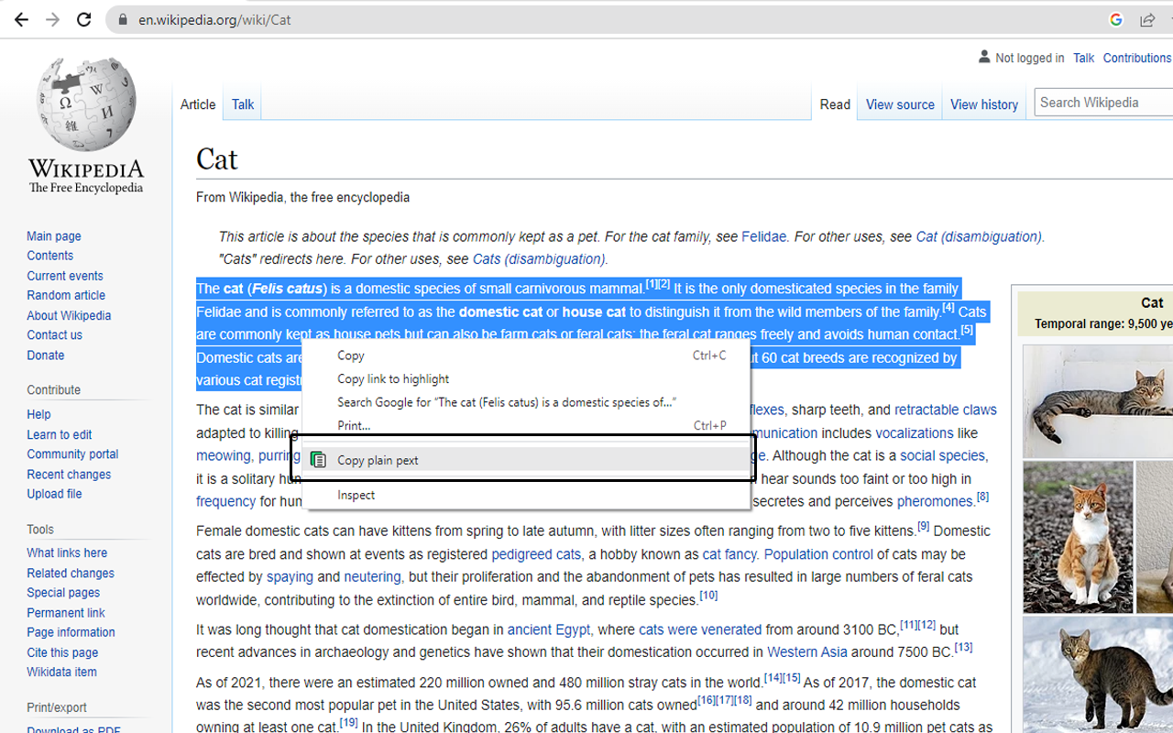
Task: Switch to the Talk tab
Action: 242,104
